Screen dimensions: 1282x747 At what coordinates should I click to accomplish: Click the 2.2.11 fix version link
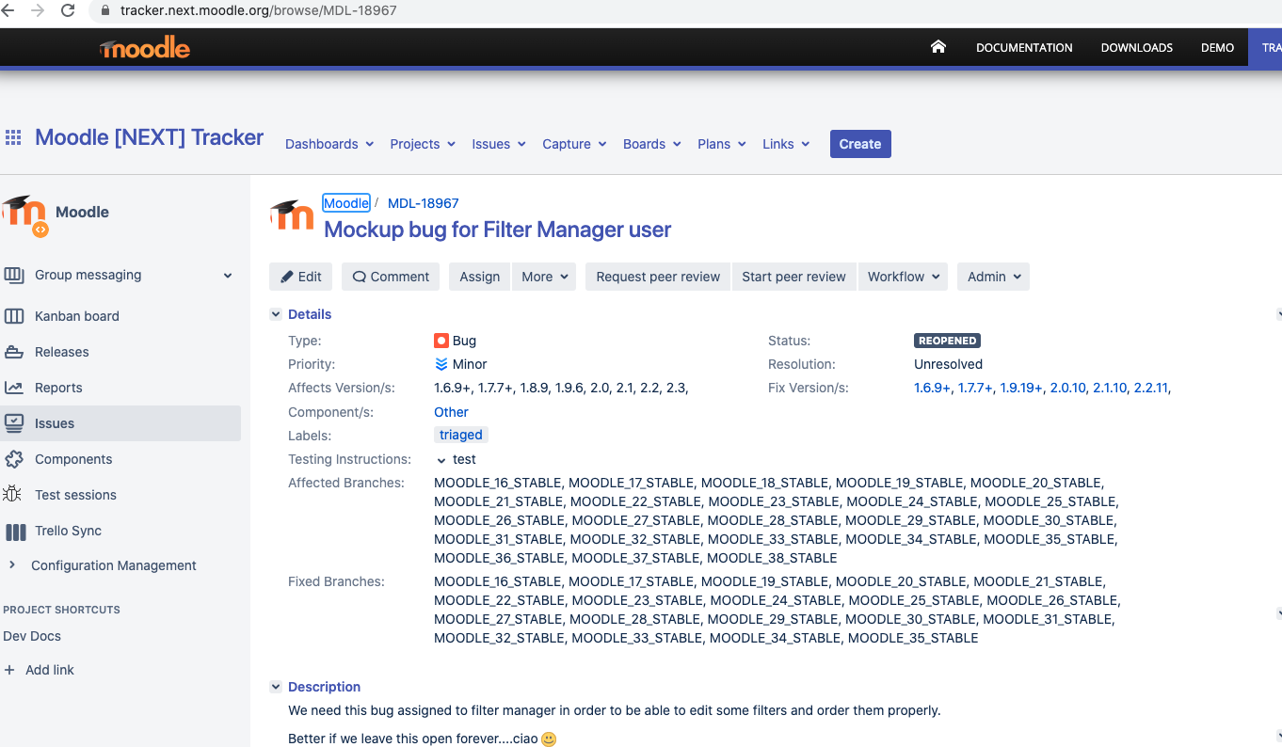click(1151, 388)
